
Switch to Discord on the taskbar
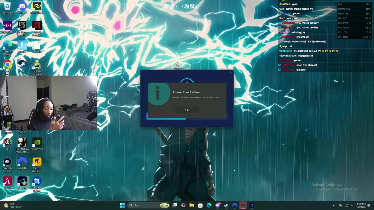[x=217, y=205]
